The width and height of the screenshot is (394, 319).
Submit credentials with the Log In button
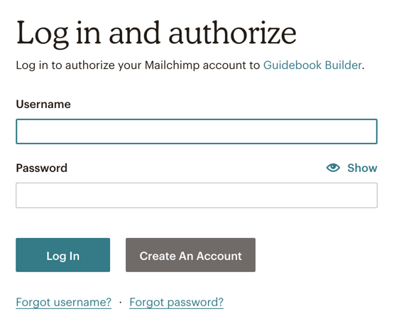click(62, 255)
